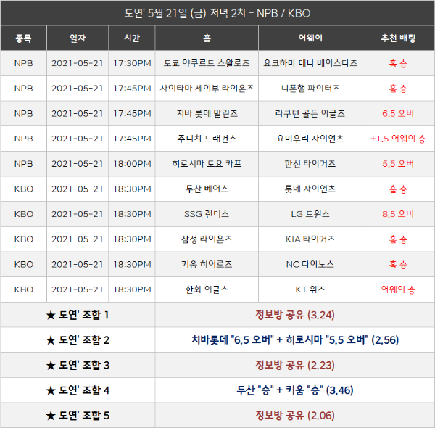Image resolution: width=435 pixels, height=428 pixels.
Task: Select the '추천 배팅' column header
Action: (x=398, y=38)
